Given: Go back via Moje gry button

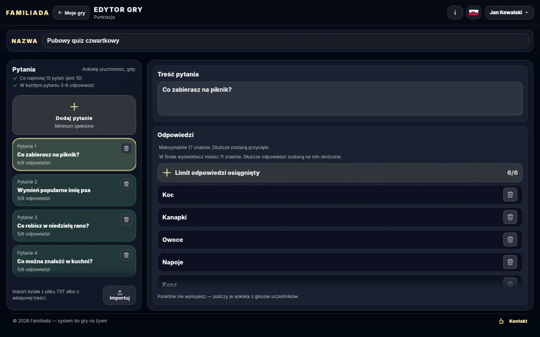Looking at the screenshot, I should click(71, 13).
